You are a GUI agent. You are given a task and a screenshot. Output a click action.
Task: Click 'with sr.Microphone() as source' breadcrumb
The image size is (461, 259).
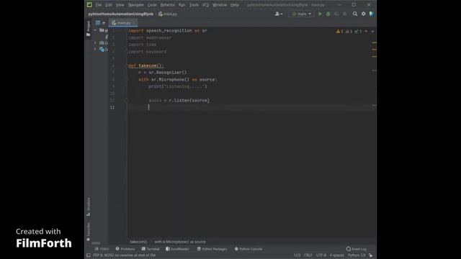click(180, 242)
